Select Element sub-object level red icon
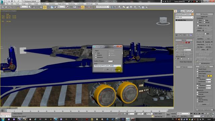Viewport: 215px width, 121px height. pyautogui.click(x=189, y=43)
